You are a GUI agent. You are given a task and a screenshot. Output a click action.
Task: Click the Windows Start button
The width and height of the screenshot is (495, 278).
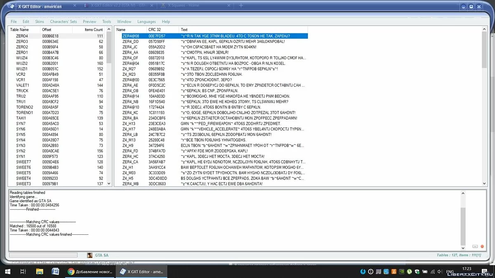7,271
